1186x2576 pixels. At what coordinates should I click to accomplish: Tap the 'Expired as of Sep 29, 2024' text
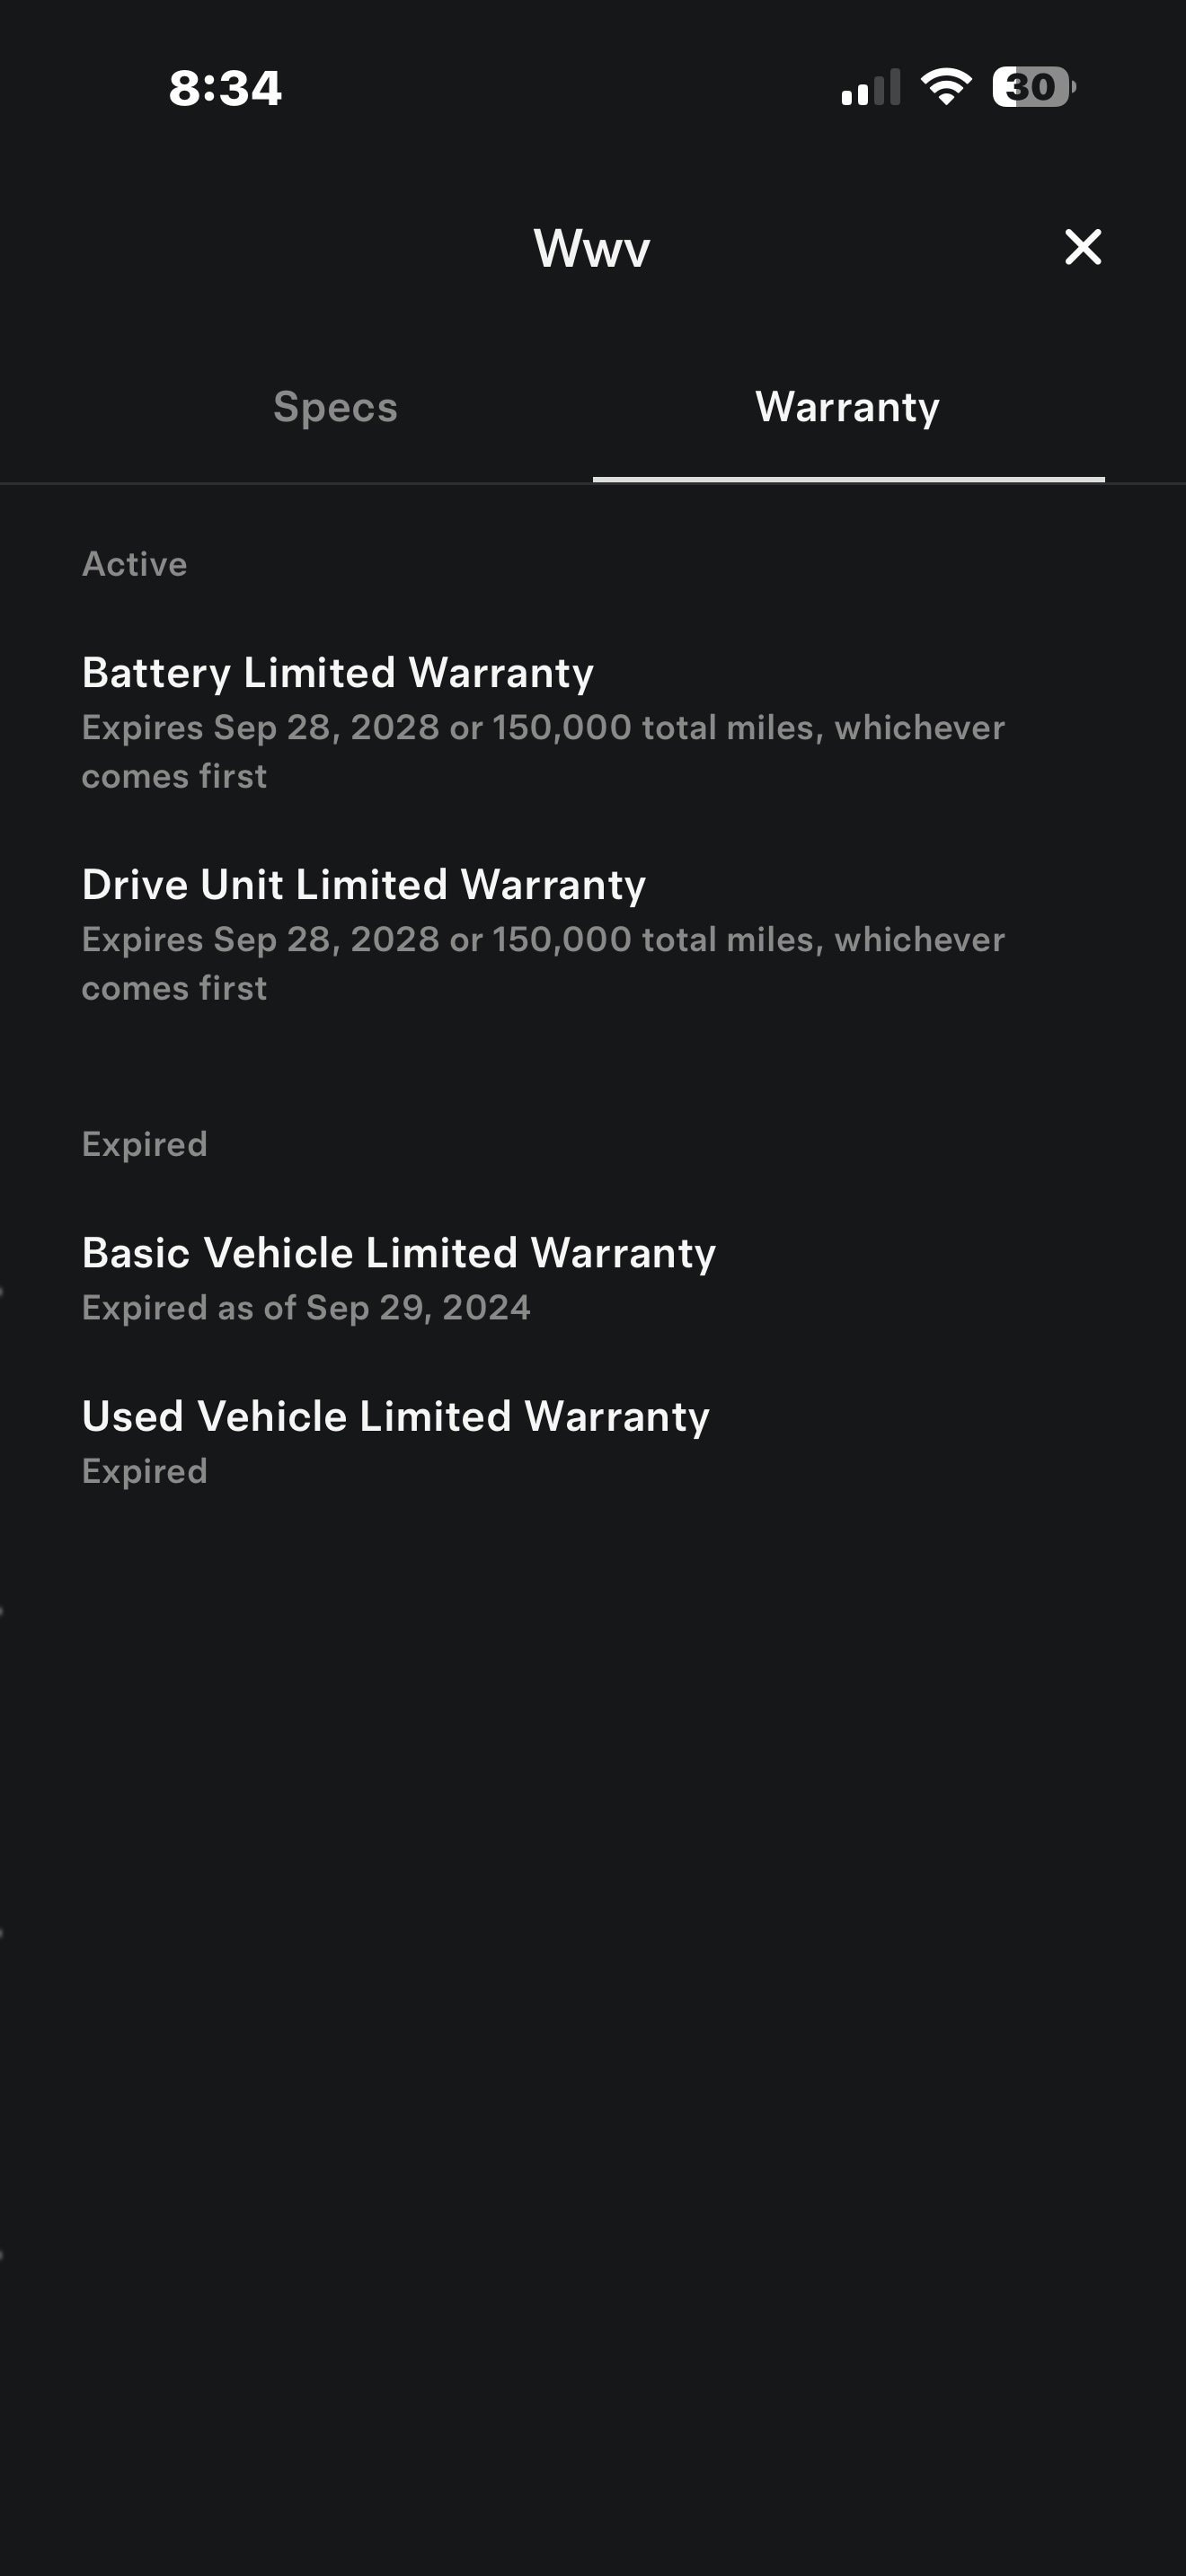pyautogui.click(x=306, y=1308)
